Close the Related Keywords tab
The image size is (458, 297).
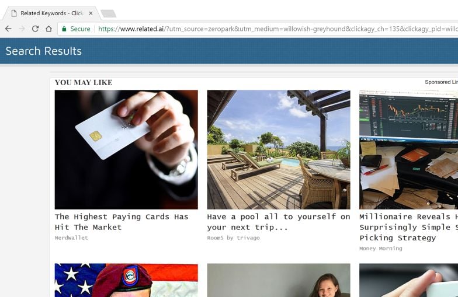91,13
